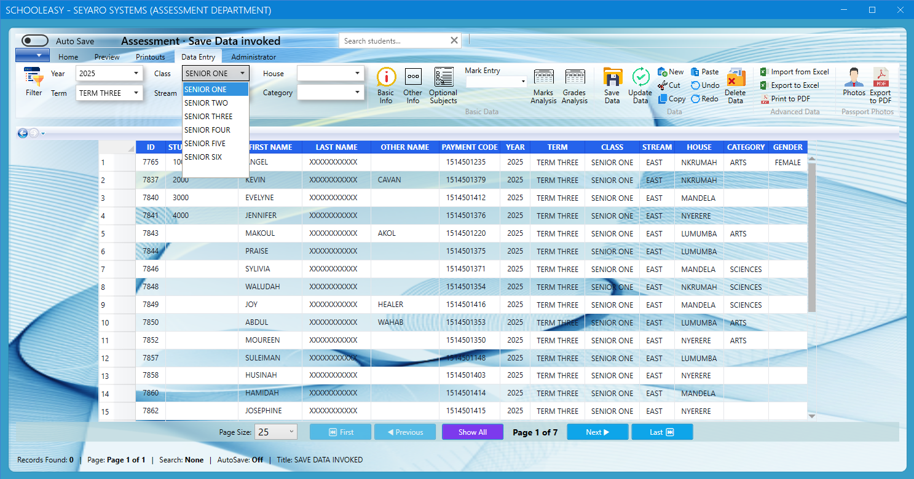Enable the Auto Save toggle

point(34,40)
